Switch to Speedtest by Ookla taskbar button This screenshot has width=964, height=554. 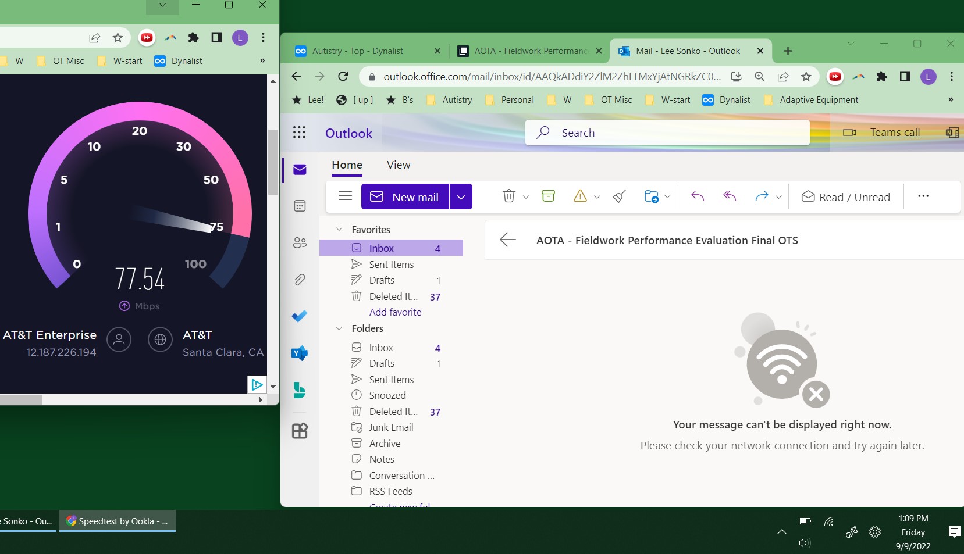tap(118, 521)
